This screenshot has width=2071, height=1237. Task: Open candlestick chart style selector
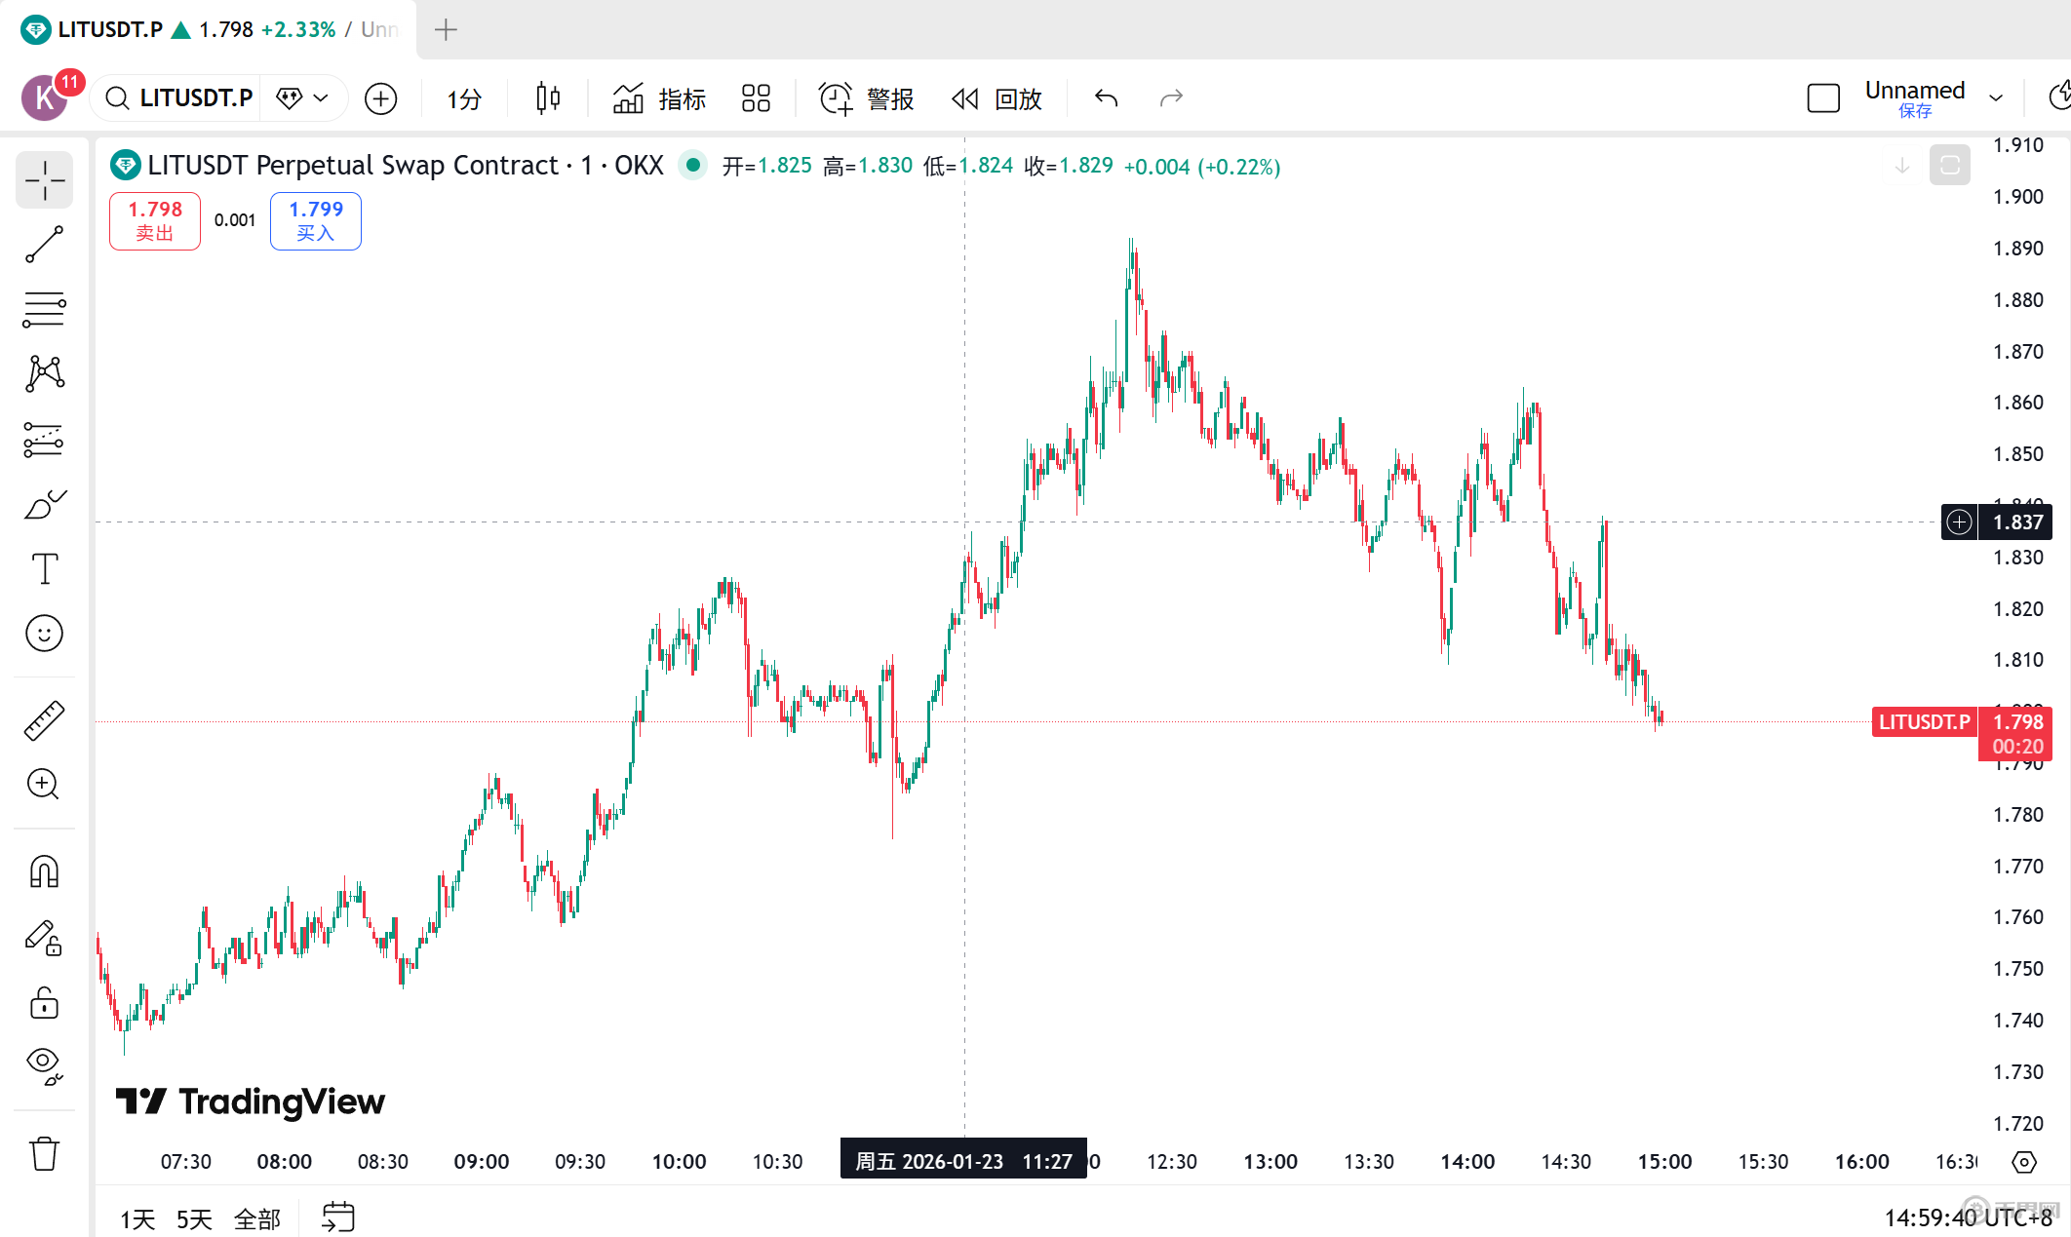pos(548,98)
